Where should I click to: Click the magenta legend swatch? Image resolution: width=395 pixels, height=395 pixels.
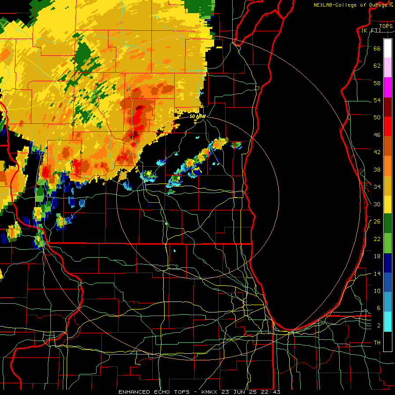point(388,87)
